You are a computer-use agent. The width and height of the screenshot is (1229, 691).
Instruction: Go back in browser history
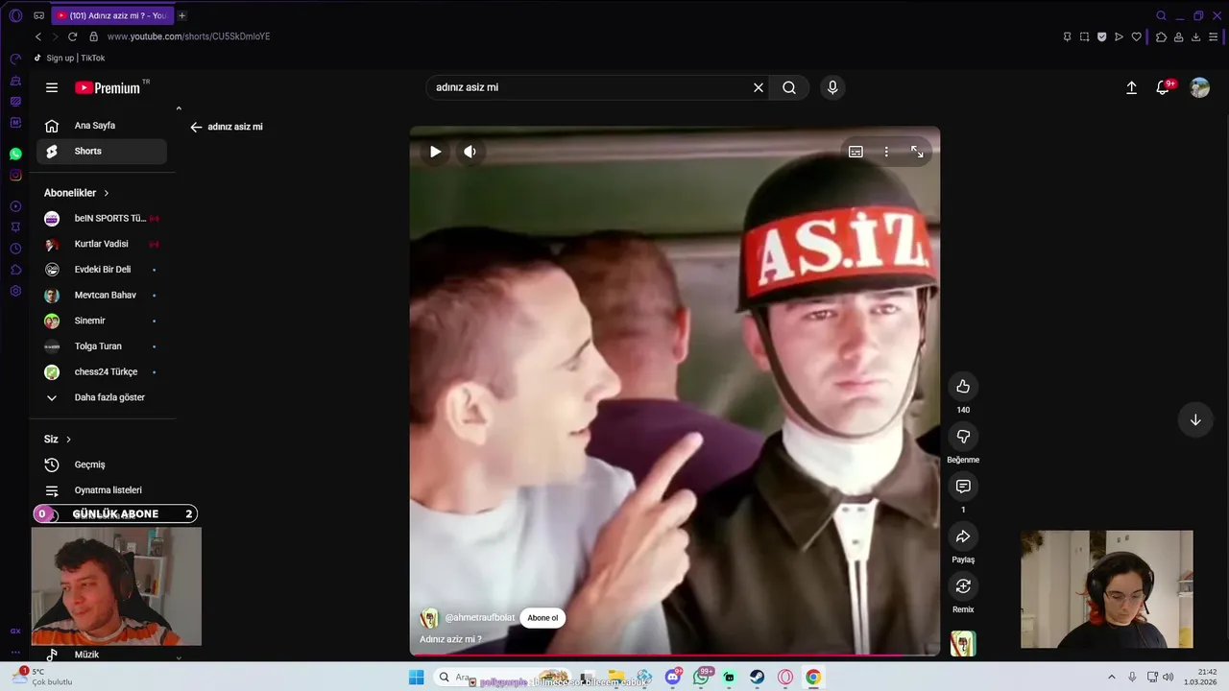pos(38,36)
